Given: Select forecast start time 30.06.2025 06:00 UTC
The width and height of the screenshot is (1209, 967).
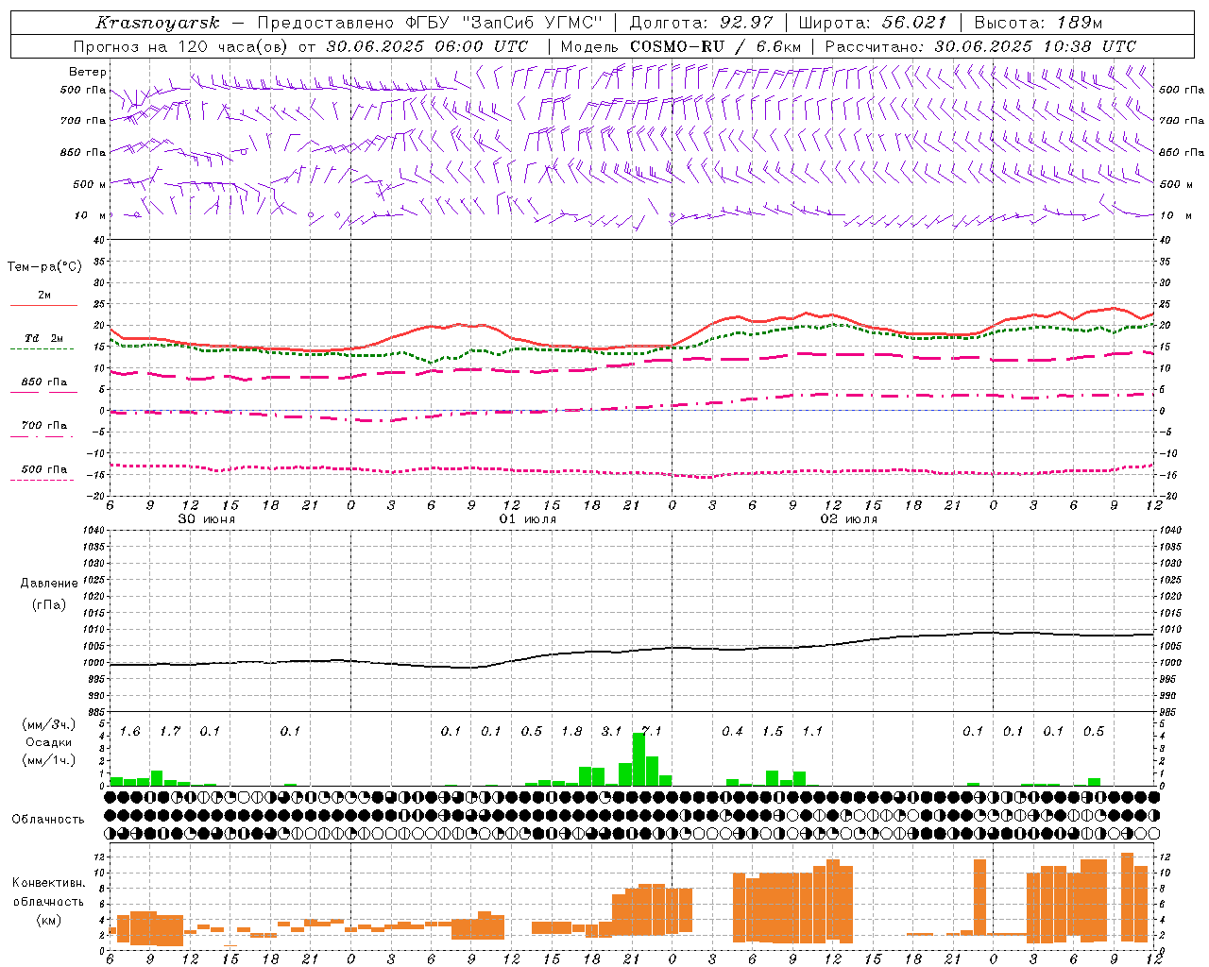Looking at the screenshot, I should [x=427, y=46].
